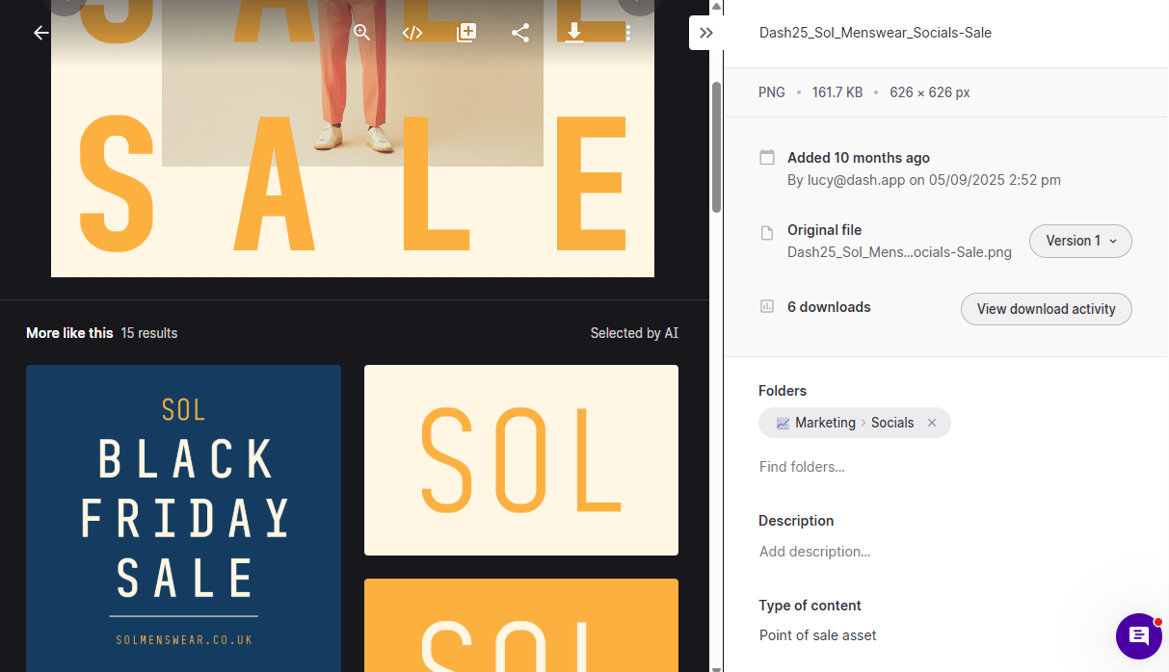Open the chat support bubble
This screenshot has height=672, width=1169.
pyautogui.click(x=1139, y=636)
